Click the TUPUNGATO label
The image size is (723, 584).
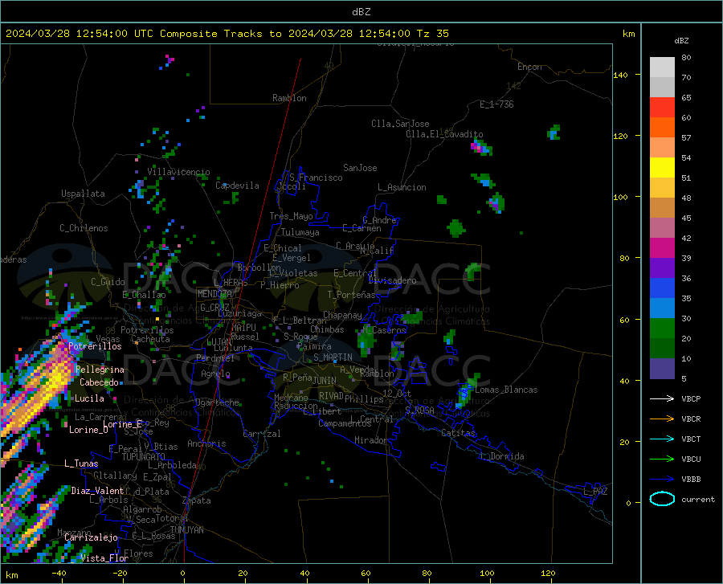click(144, 457)
